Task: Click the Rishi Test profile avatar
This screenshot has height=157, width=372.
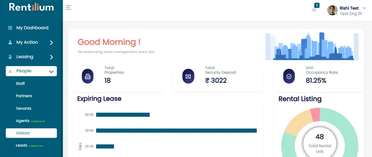Action: (332, 10)
